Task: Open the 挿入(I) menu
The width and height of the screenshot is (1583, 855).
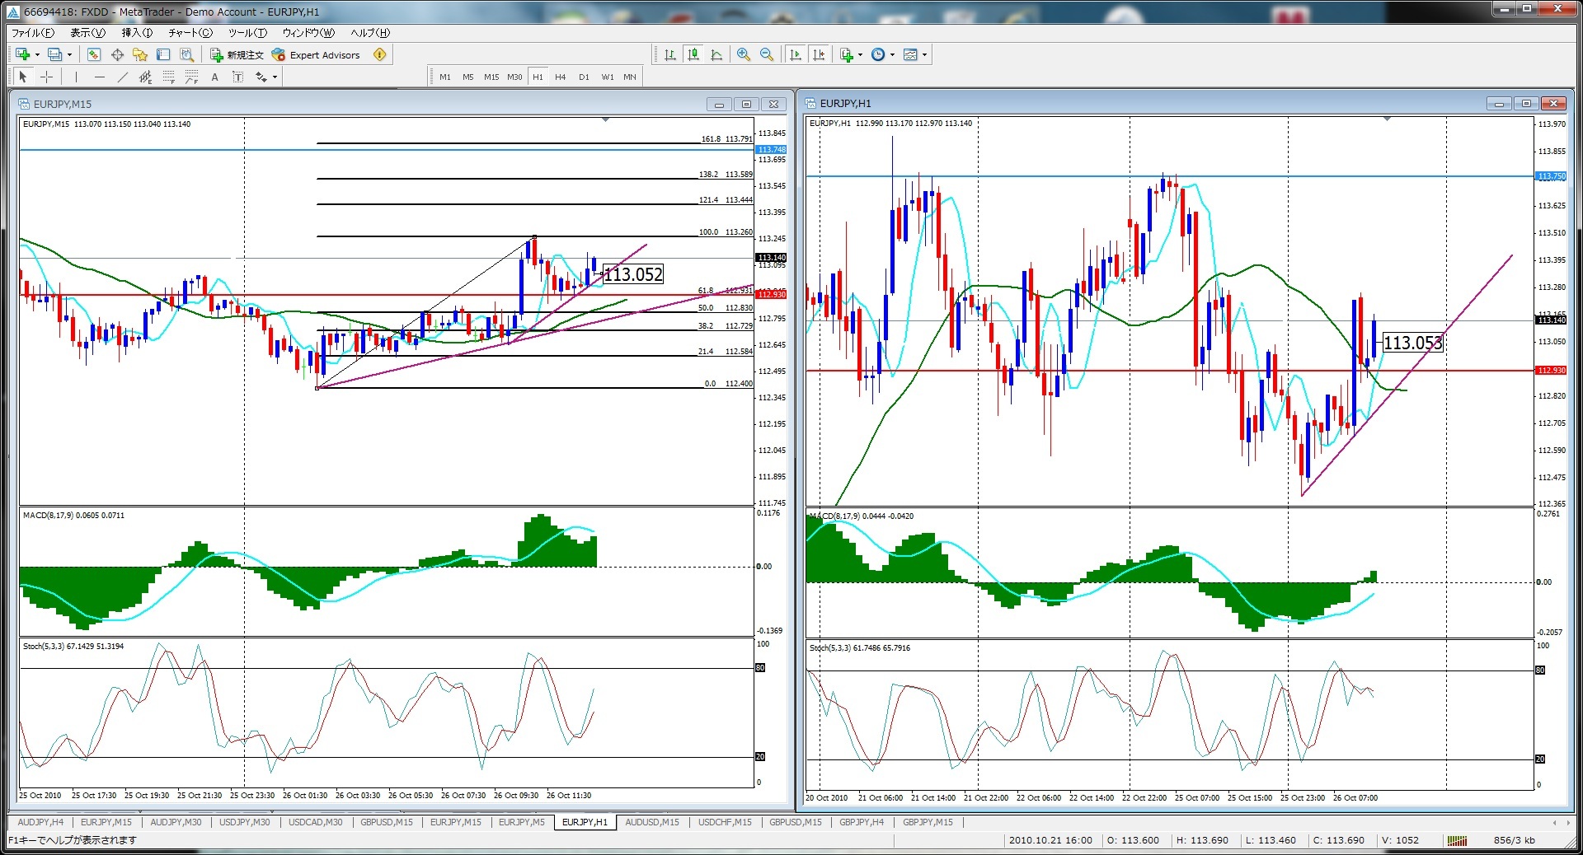Action: click(x=137, y=33)
